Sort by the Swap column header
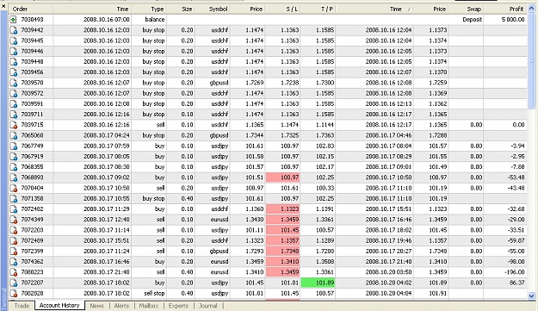 point(466,9)
